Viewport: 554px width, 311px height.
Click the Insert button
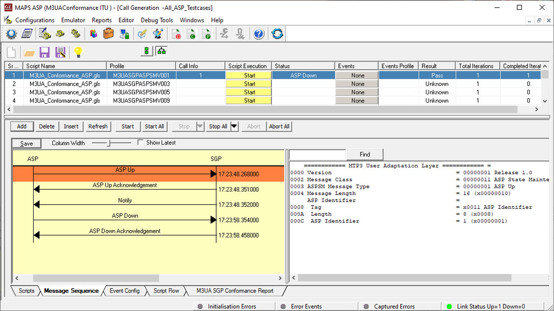click(71, 126)
